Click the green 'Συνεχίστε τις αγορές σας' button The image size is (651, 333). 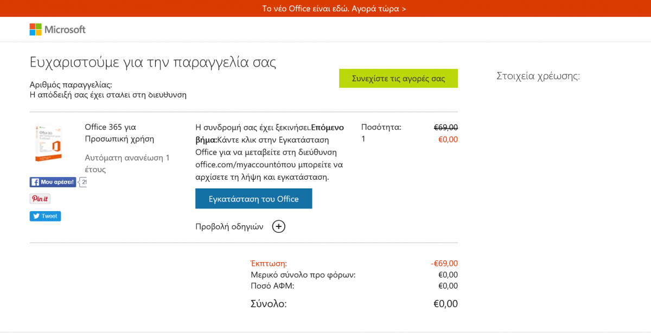point(398,78)
